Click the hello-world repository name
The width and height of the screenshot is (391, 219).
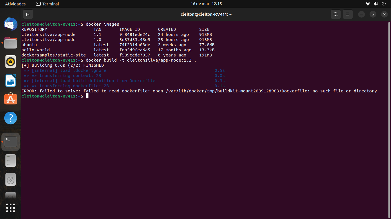[35, 50]
